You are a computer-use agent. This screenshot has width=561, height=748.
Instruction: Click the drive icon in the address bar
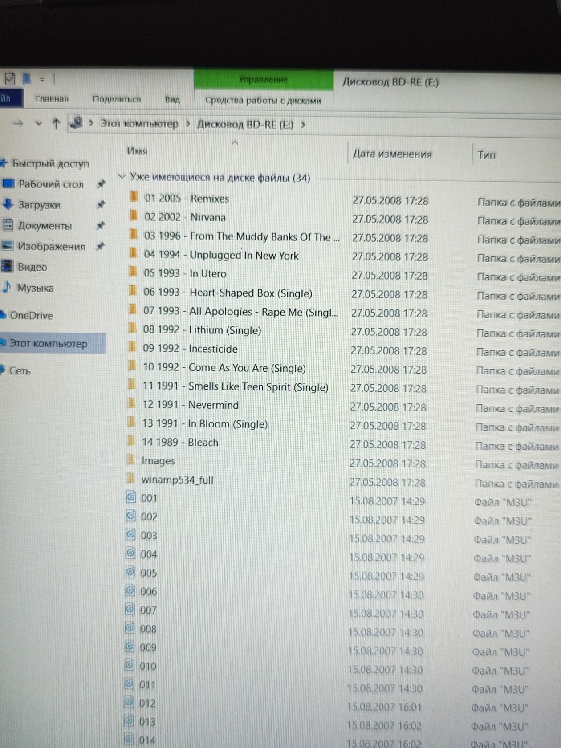coord(77,122)
